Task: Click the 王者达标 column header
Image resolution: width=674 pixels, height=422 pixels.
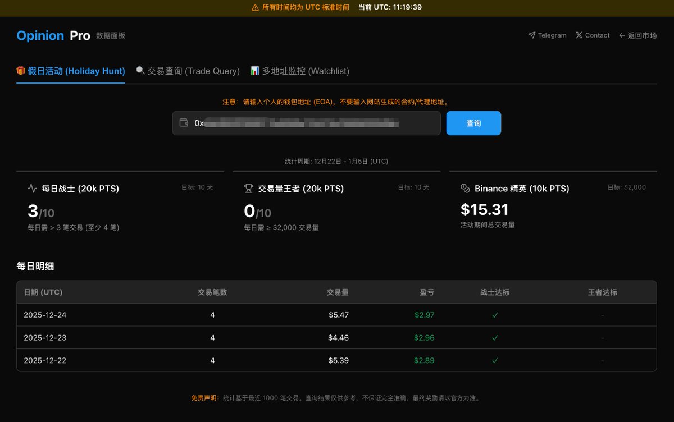Action: 603,292
